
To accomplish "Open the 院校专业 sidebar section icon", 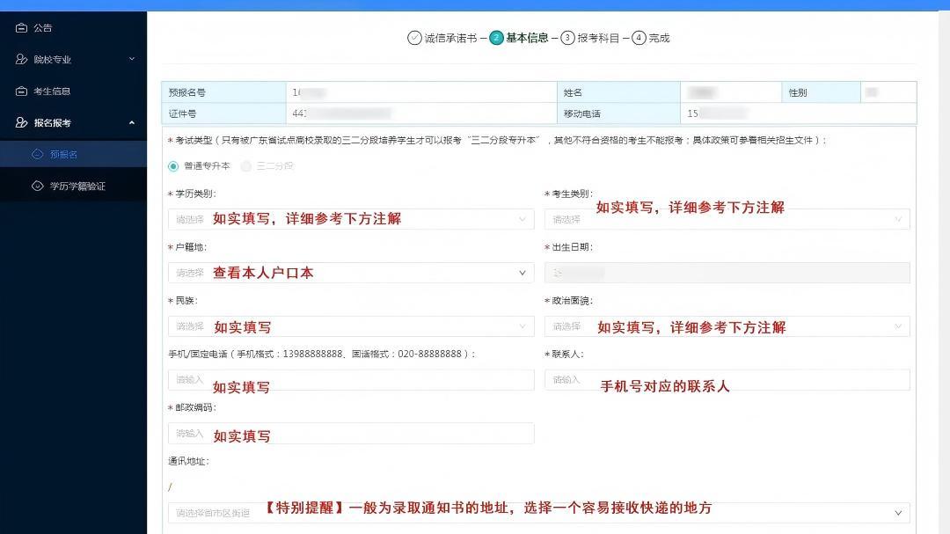I will 23,59.
